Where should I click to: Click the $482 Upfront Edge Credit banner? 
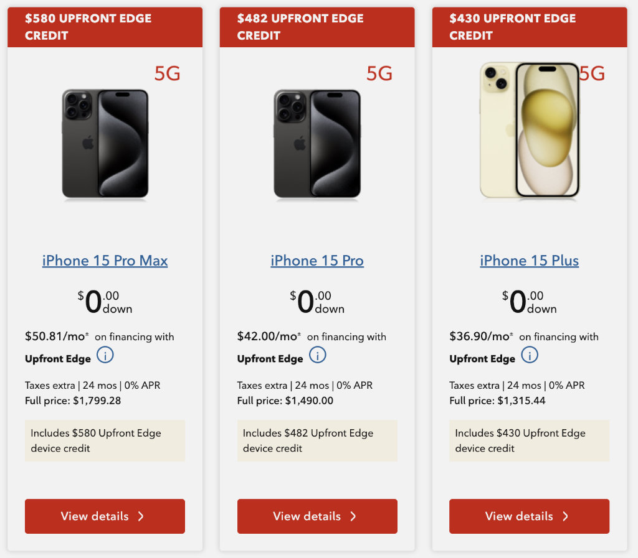pyautogui.click(x=317, y=27)
